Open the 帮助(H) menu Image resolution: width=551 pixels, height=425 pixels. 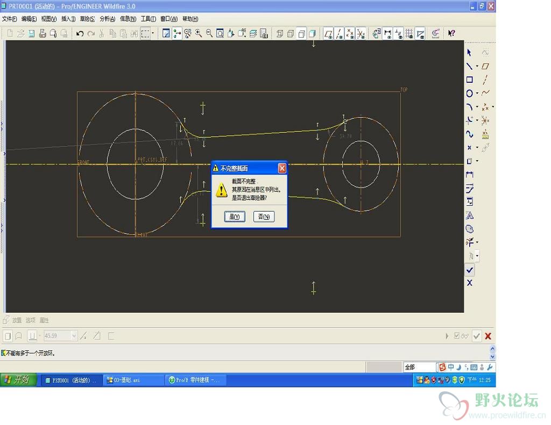pos(190,19)
